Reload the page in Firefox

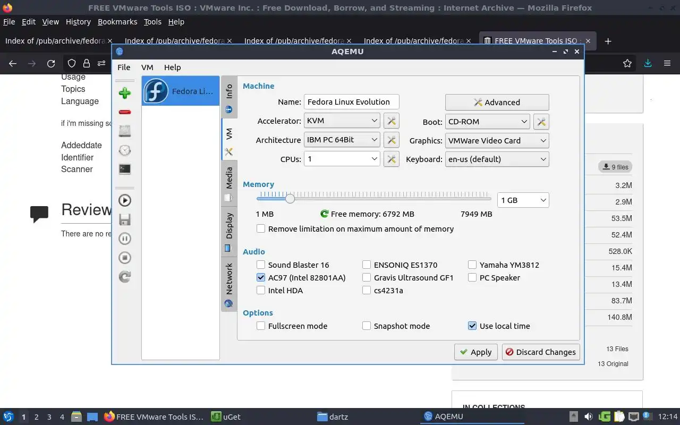pyautogui.click(x=51, y=63)
